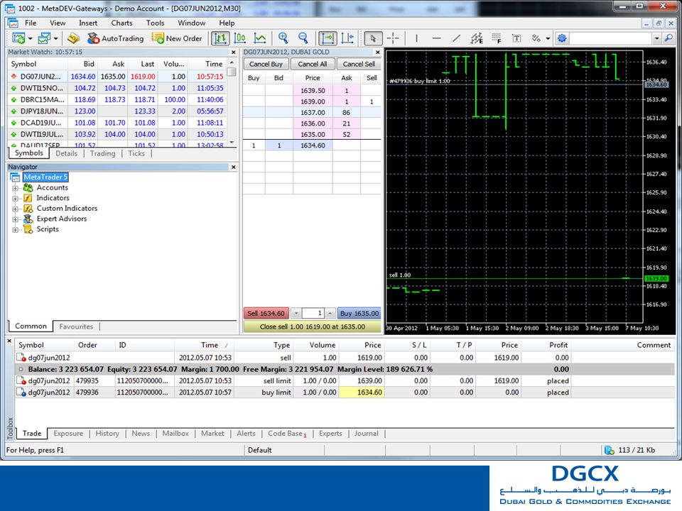Click Buy 1635.00 button
Image resolution: width=682 pixels, height=511 pixels.
(359, 313)
